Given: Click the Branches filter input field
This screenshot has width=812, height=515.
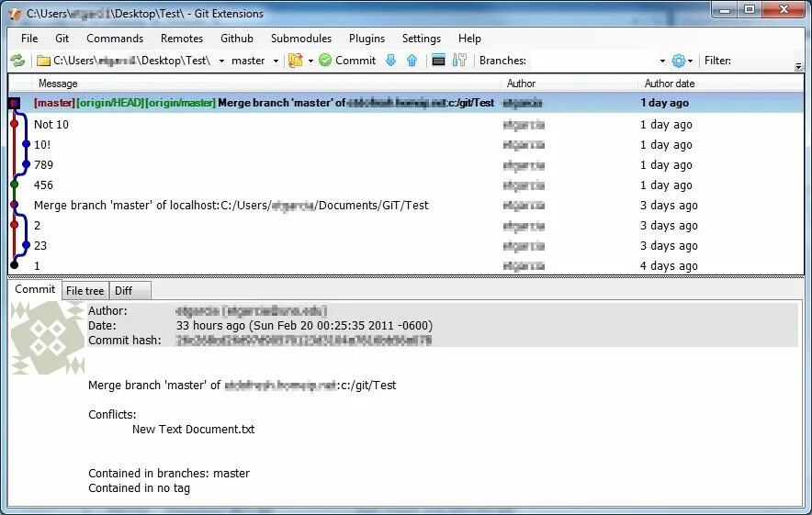Looking at the screenshot, I should (x=592, y=61).
